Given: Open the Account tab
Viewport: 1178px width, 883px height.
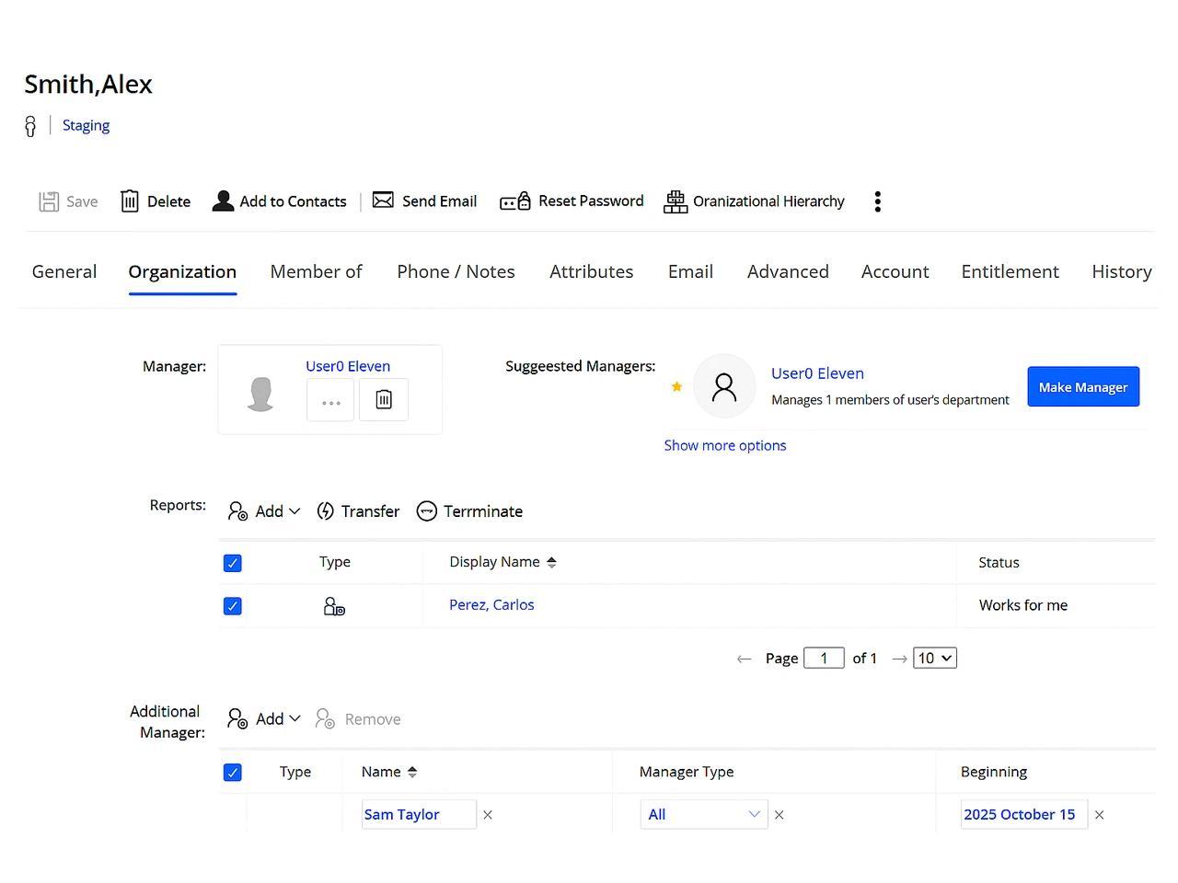Looking at the screenshot, I should coord(895,271).
